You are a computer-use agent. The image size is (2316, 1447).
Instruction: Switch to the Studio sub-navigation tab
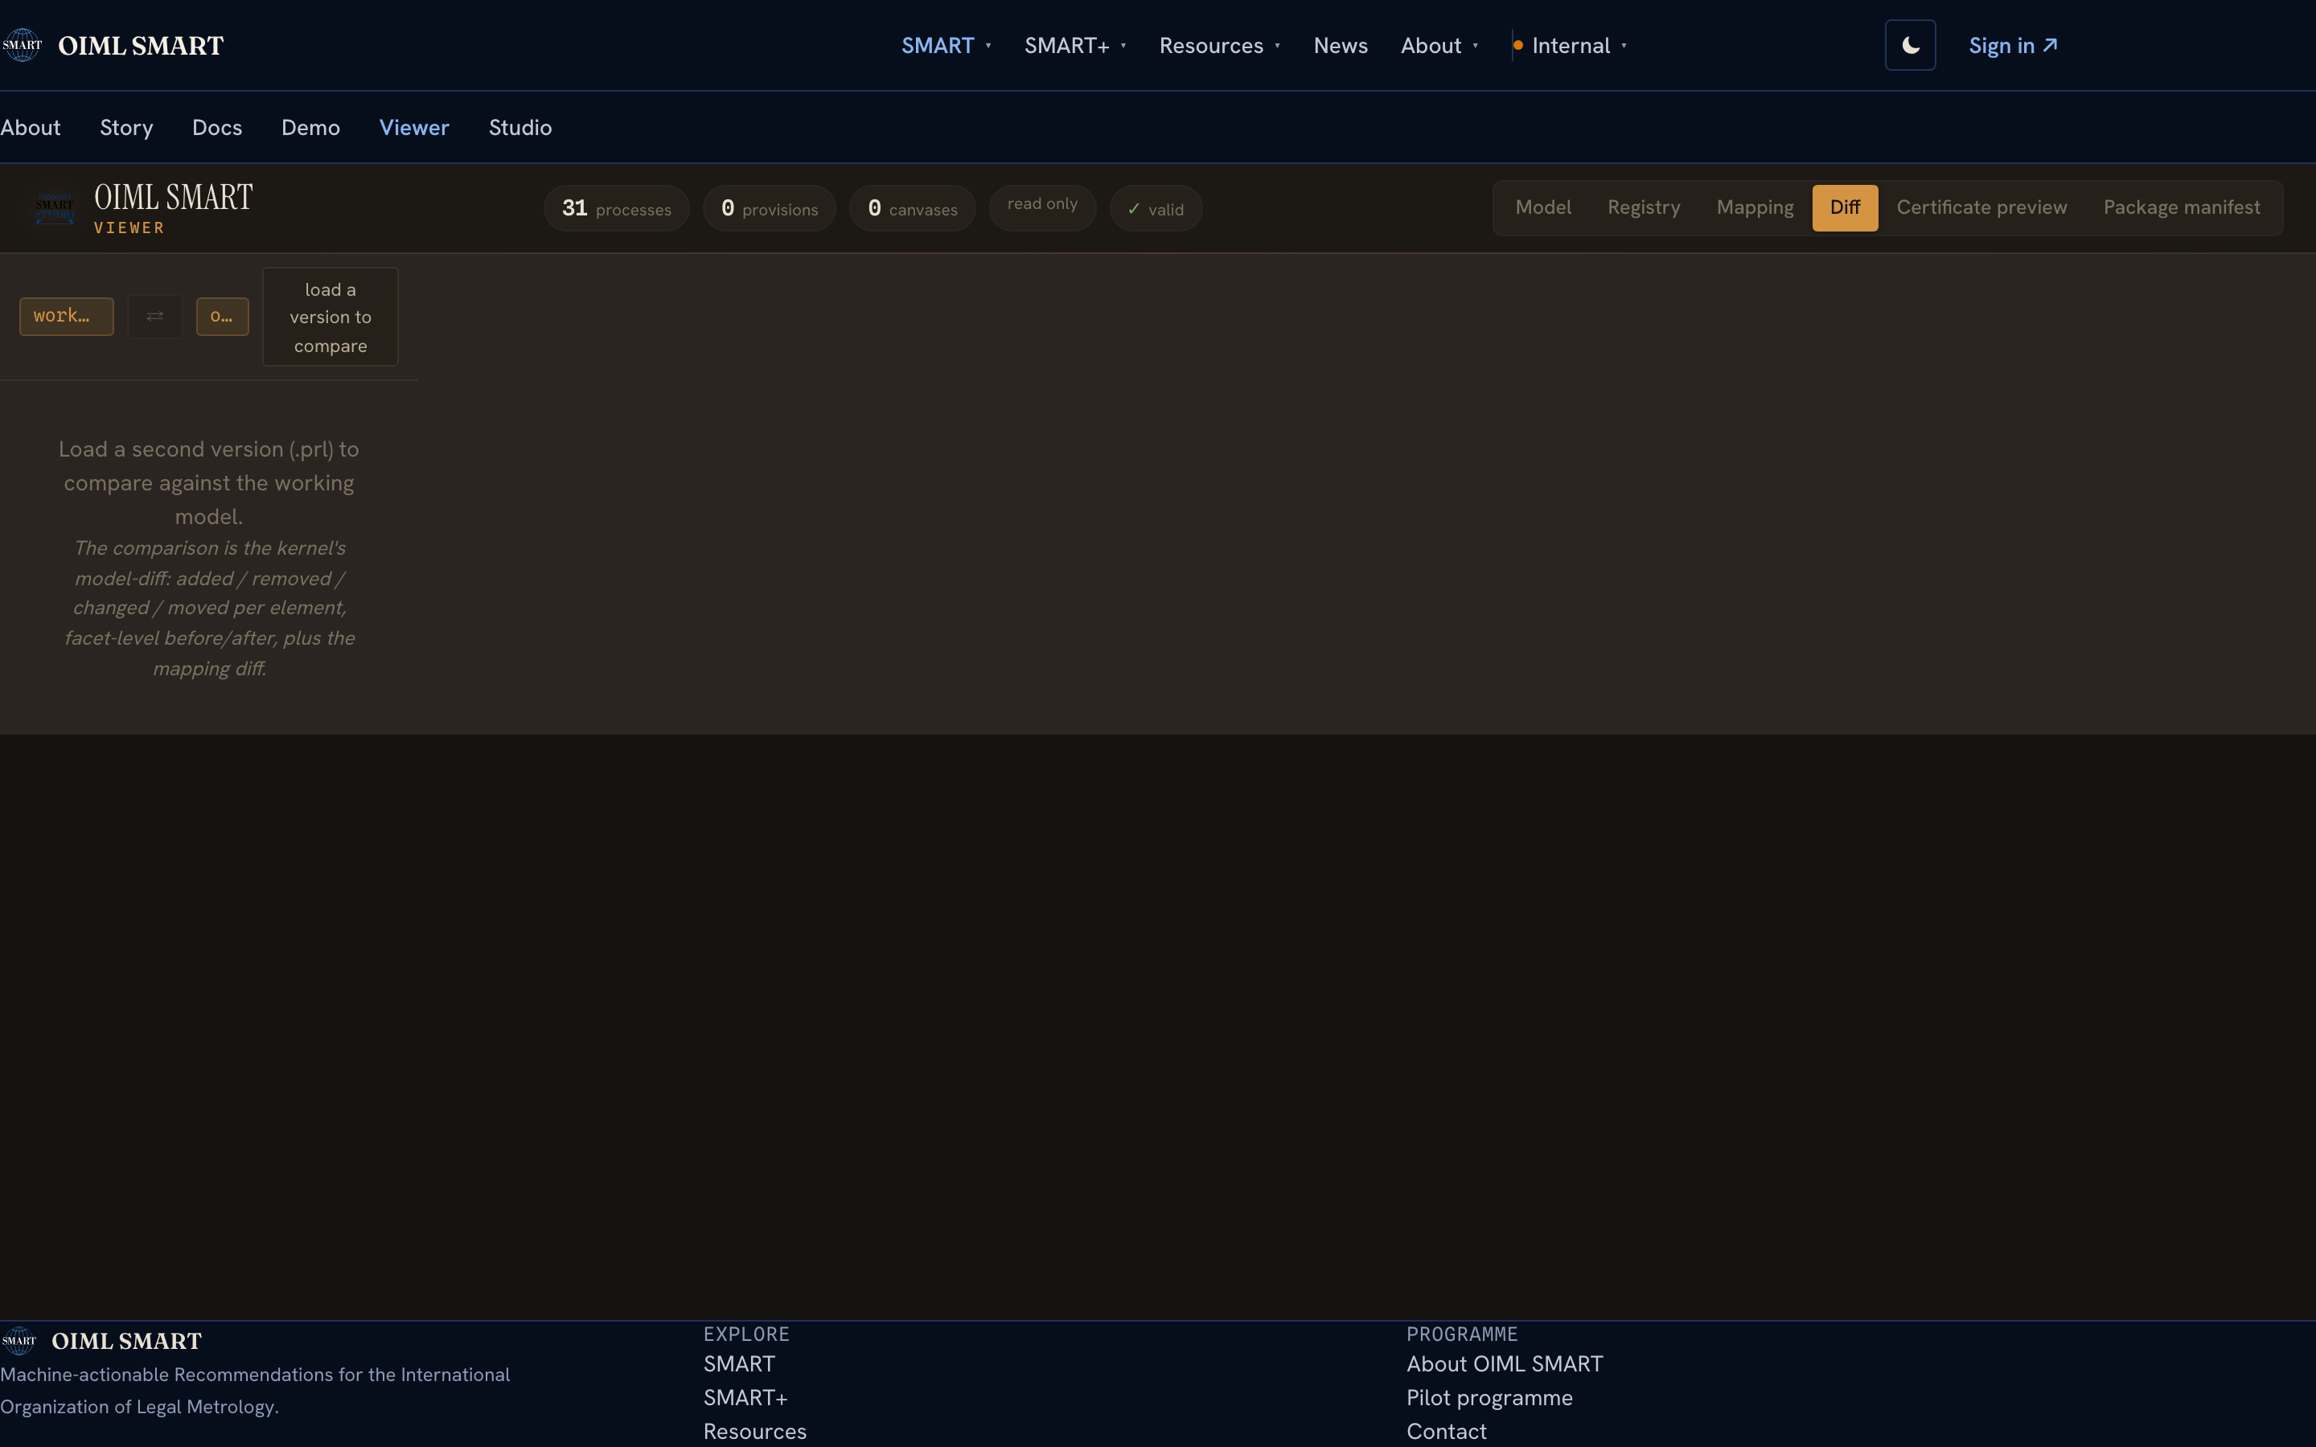click(x=520, y=127)
